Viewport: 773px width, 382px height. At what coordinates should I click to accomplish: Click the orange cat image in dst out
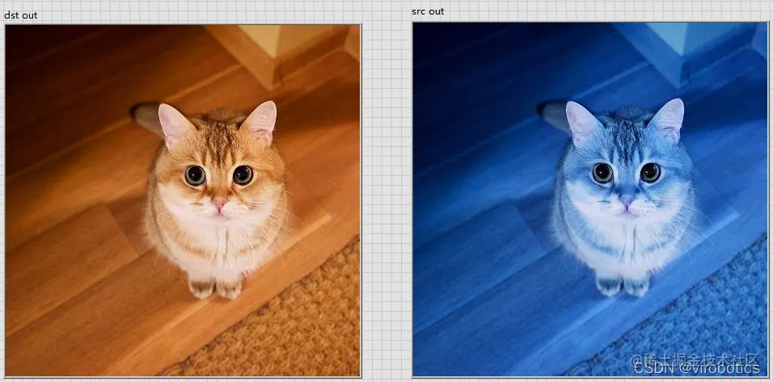coord(183,200)
